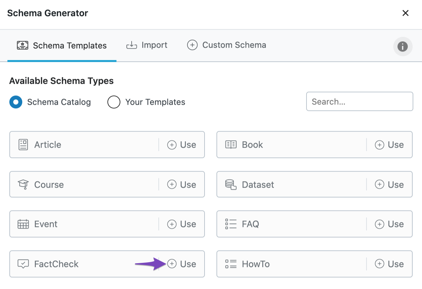Click the Search field
Screen dimensions: 422x289
click(359, 101)
